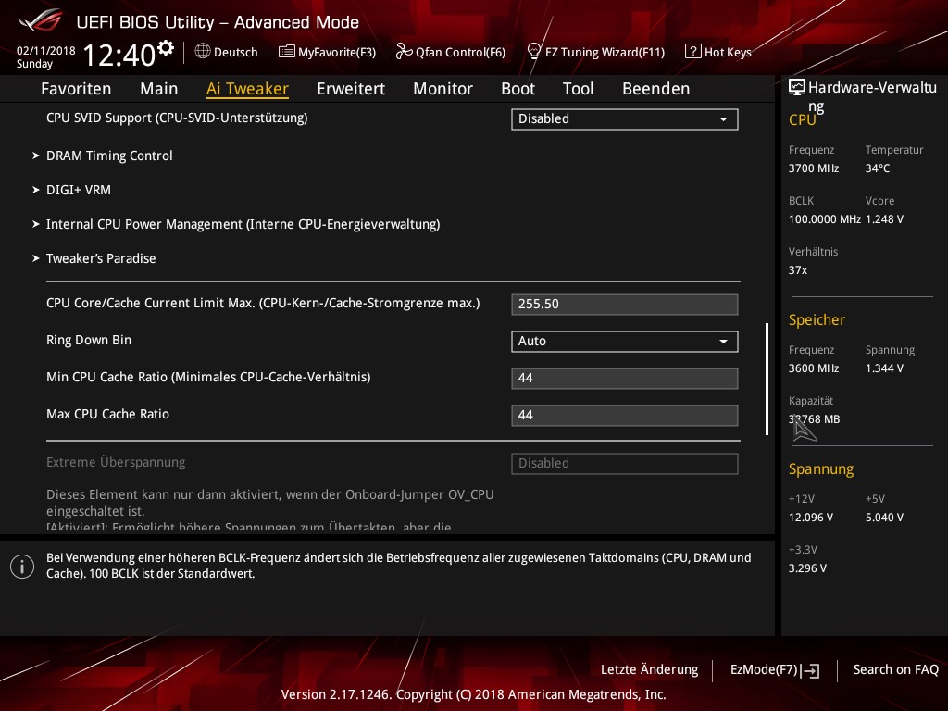The width and height of the screenshot is (948, 711).
Task: Click the Hot Keys question mark icon
Action: (x=692, y=51)
